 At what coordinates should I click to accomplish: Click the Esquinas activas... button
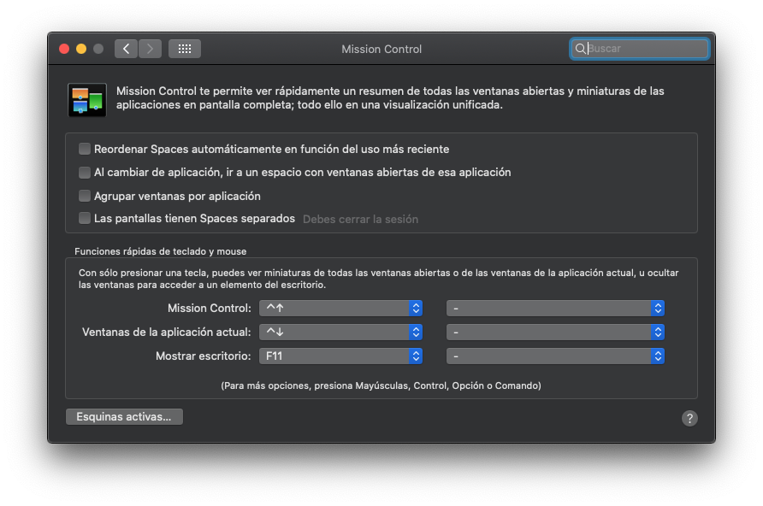click(x=124, y=416)
